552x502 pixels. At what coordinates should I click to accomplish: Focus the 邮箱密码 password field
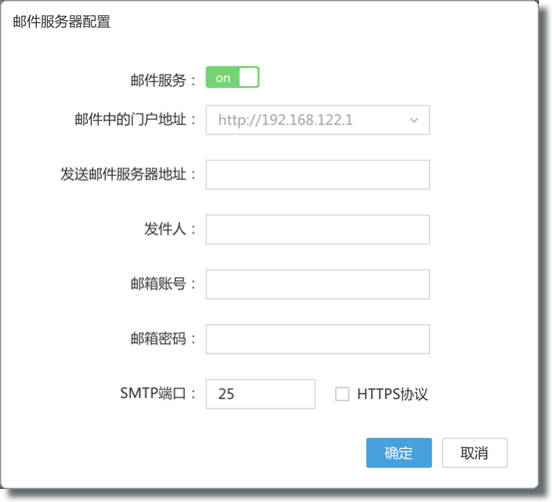tap(317, 339)
